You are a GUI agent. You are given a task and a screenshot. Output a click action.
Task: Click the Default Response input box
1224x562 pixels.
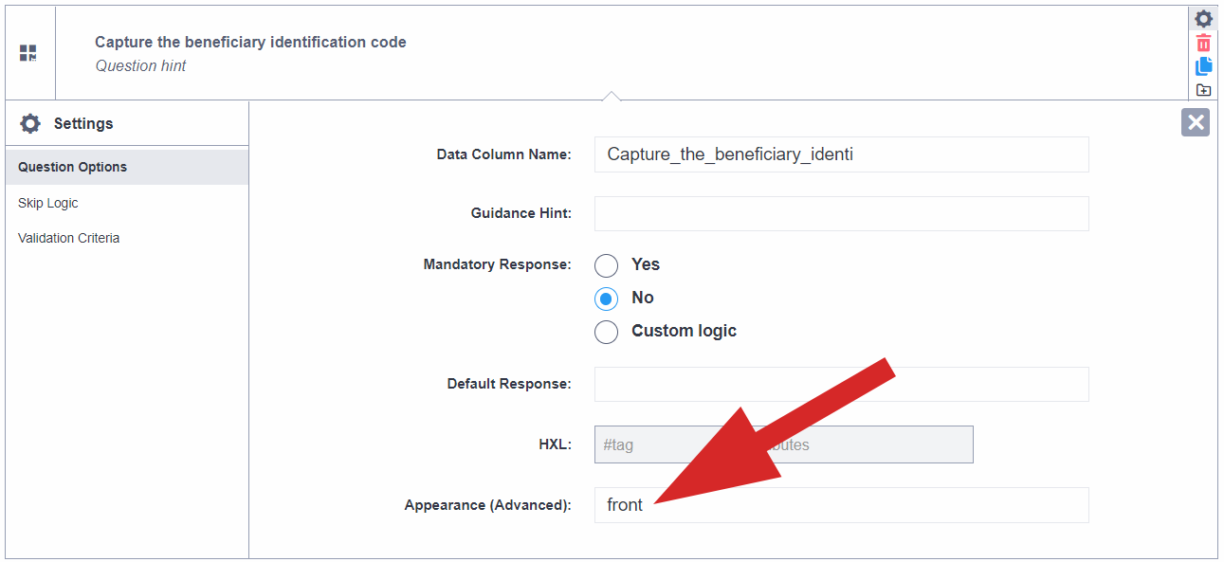[x=841, y=384]
